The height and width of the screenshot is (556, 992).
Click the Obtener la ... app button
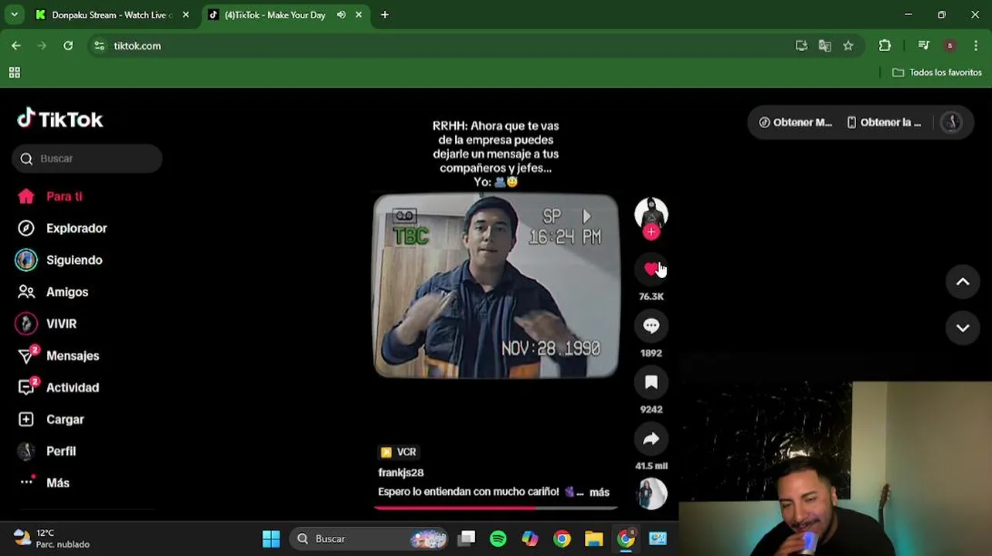pos(884,122)
